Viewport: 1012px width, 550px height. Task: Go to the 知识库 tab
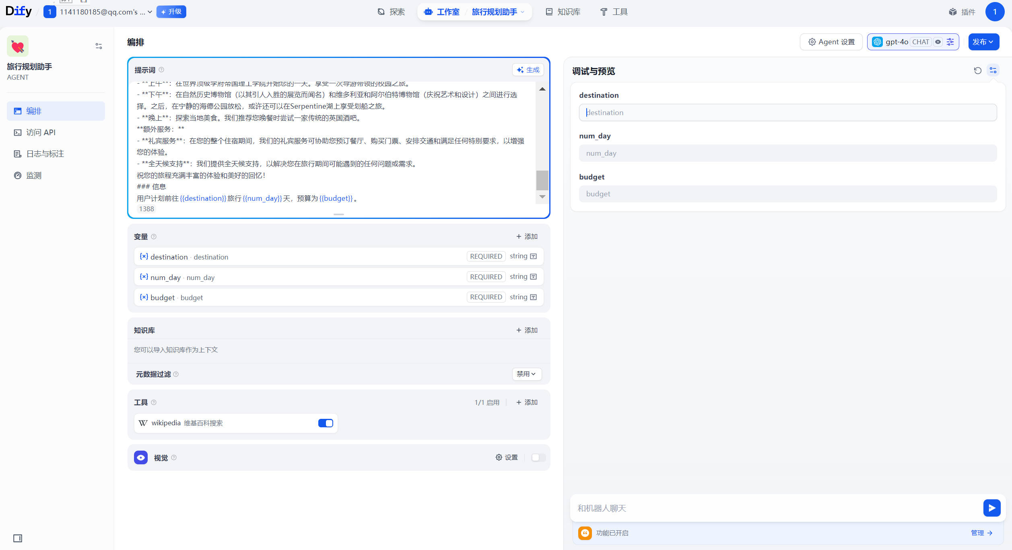pos(563,12)
